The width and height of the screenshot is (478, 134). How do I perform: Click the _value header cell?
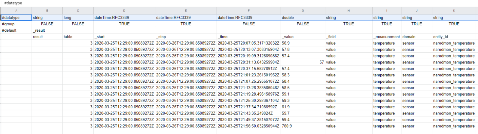[x=303, y=37]
